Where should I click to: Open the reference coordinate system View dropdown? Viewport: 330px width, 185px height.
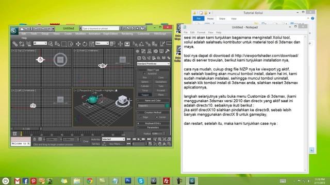[x=102, y=43]
